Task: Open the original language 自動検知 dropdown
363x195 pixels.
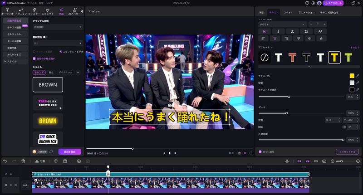Action: point(57,27)
